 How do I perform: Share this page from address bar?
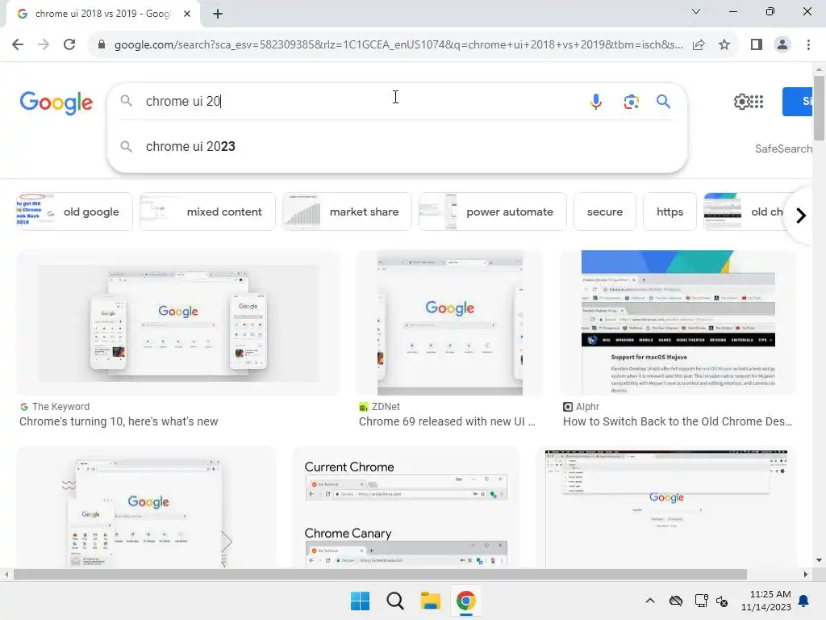click(x=699, y=45)
